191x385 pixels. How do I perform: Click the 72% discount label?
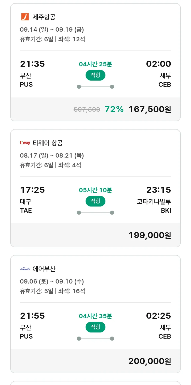114,109
